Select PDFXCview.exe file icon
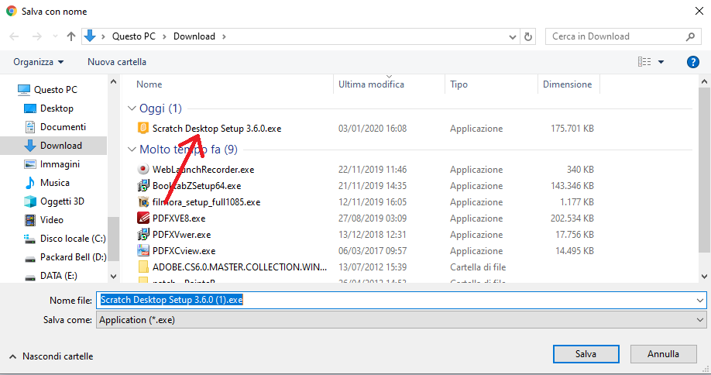Screen dimensions: 711x375 click(x=143, y=251)
